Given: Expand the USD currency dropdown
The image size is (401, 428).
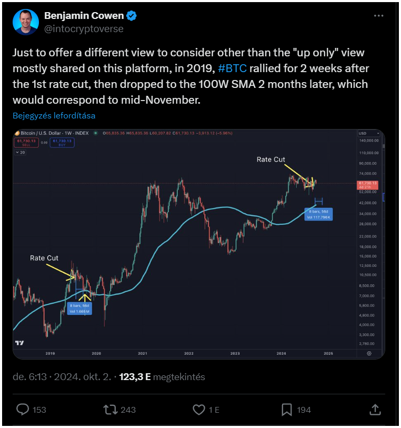Looking at the screenshot, I should 369,133.
